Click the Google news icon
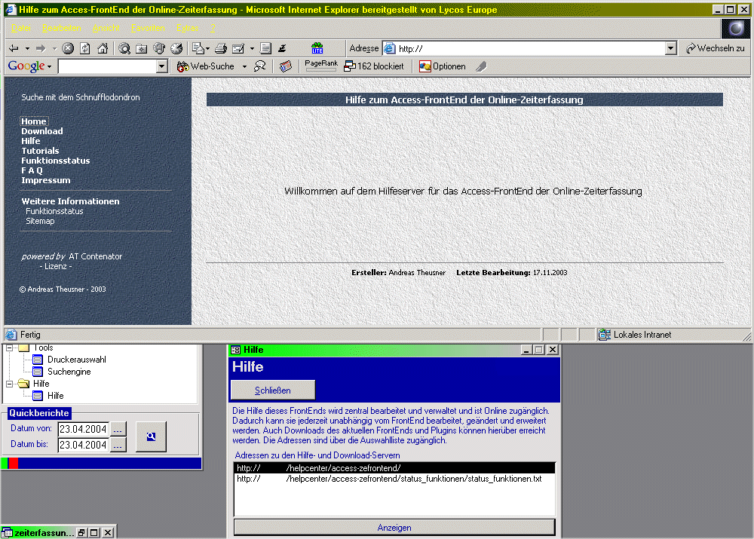 coord(286,66)
